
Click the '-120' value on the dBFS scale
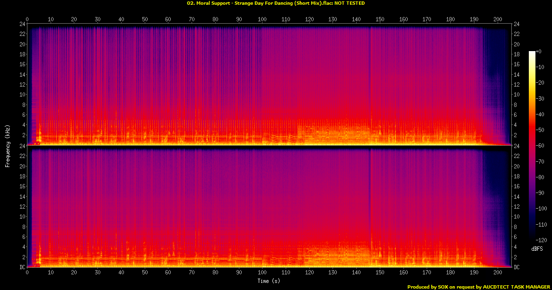(542, 240)
